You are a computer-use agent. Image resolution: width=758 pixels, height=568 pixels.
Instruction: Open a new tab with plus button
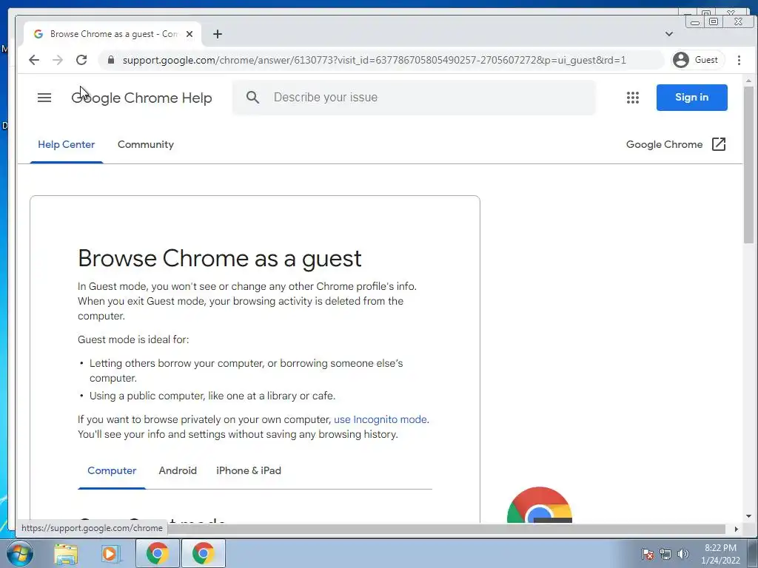[218, 34]
